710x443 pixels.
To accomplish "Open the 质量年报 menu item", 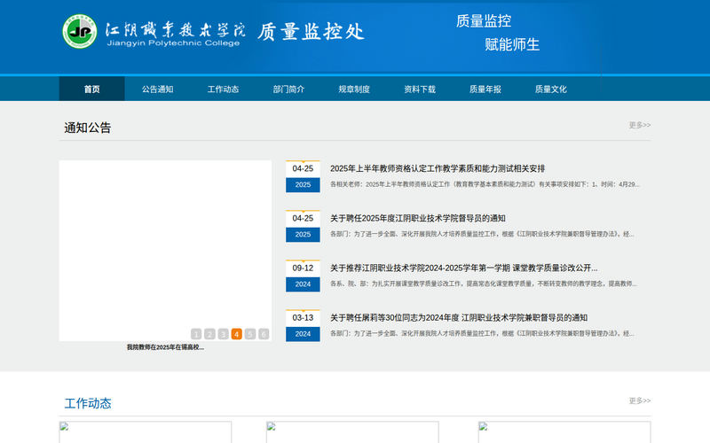I will tap(485, 89).
